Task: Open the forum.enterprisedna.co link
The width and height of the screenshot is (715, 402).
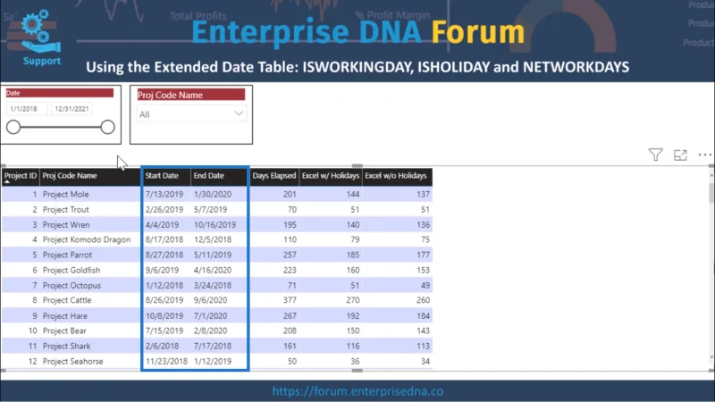Action: pos(357,391)
